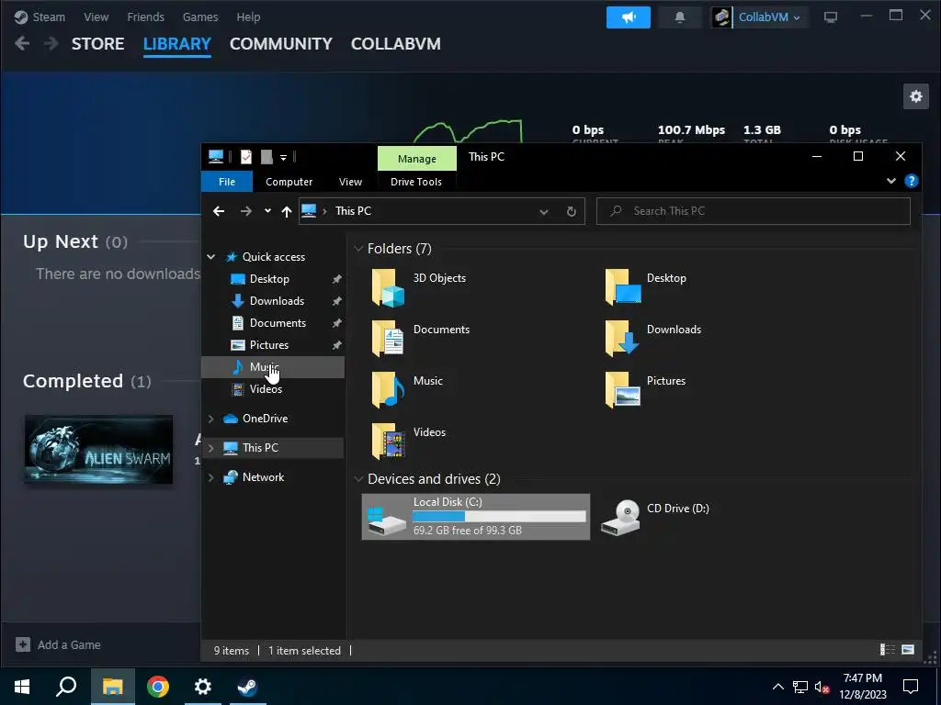This screenshot has height=705, width=941.
Task: Refresh the This PC view
Action: pos(572,211)
